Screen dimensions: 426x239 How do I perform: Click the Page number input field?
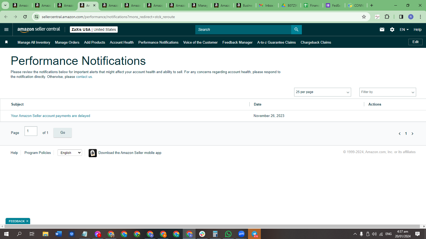tap(31, 131)
